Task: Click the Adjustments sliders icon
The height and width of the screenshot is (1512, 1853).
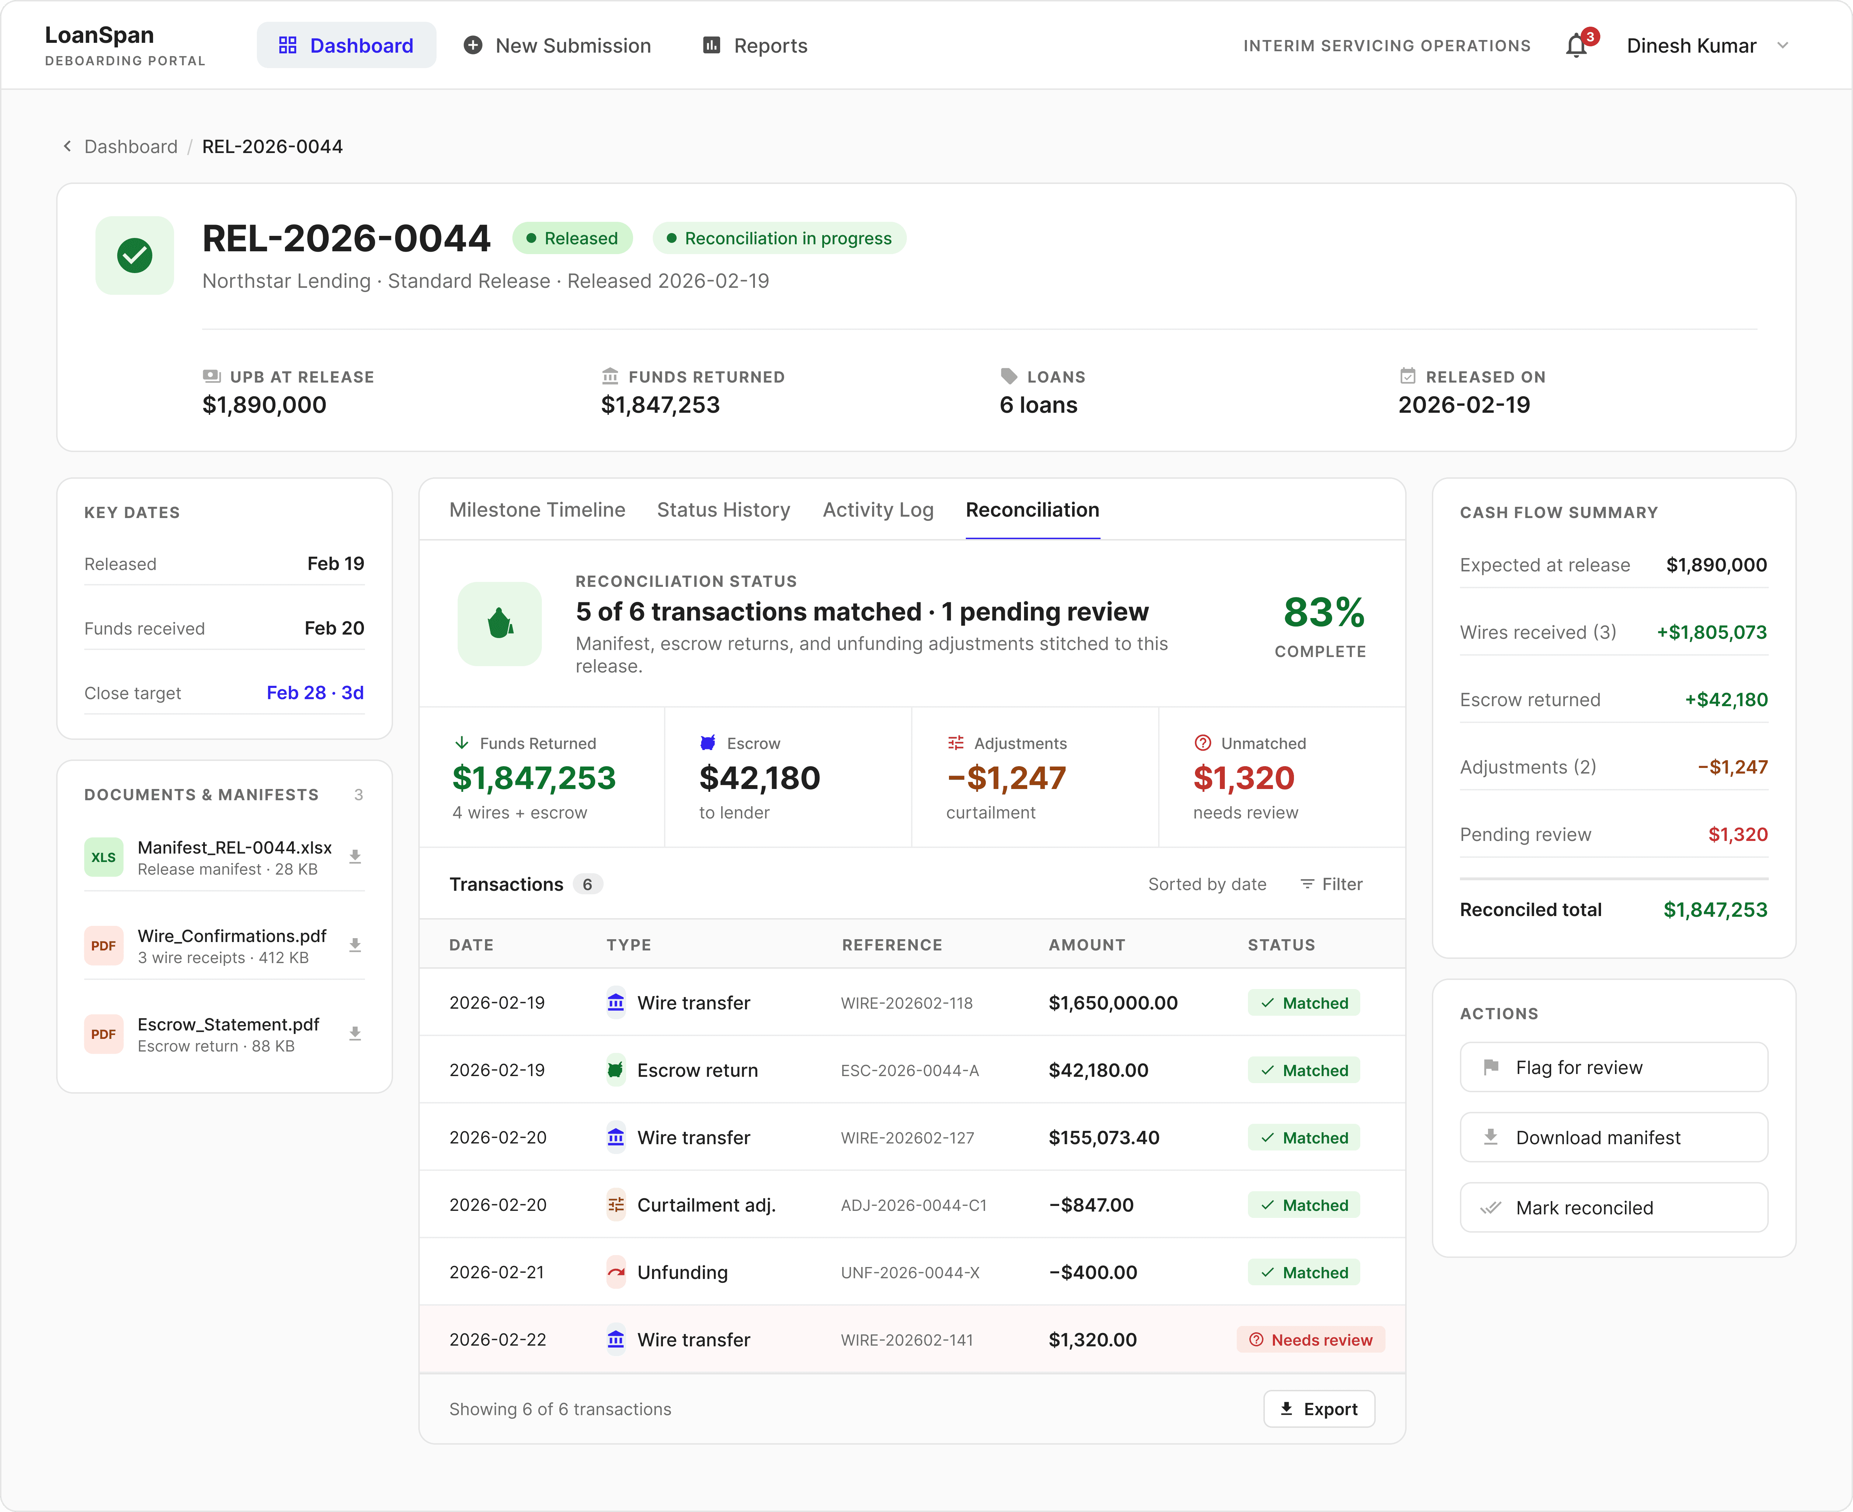Action: click(955, 743)
